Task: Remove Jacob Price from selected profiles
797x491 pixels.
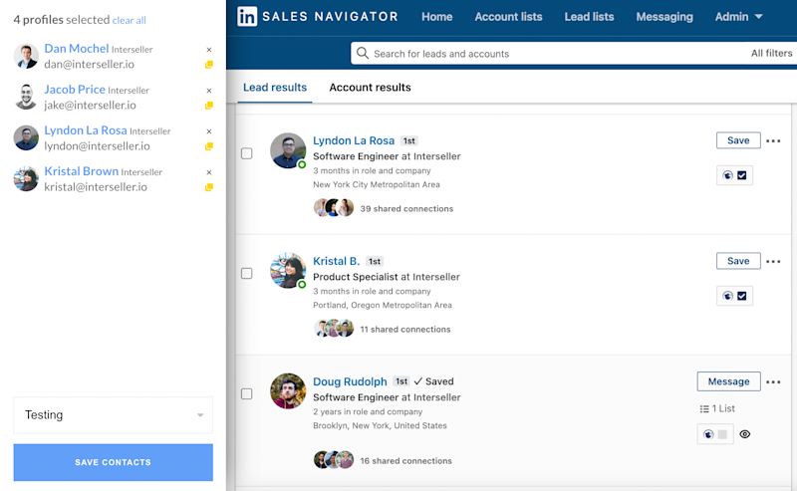Action: coord(209,91)
